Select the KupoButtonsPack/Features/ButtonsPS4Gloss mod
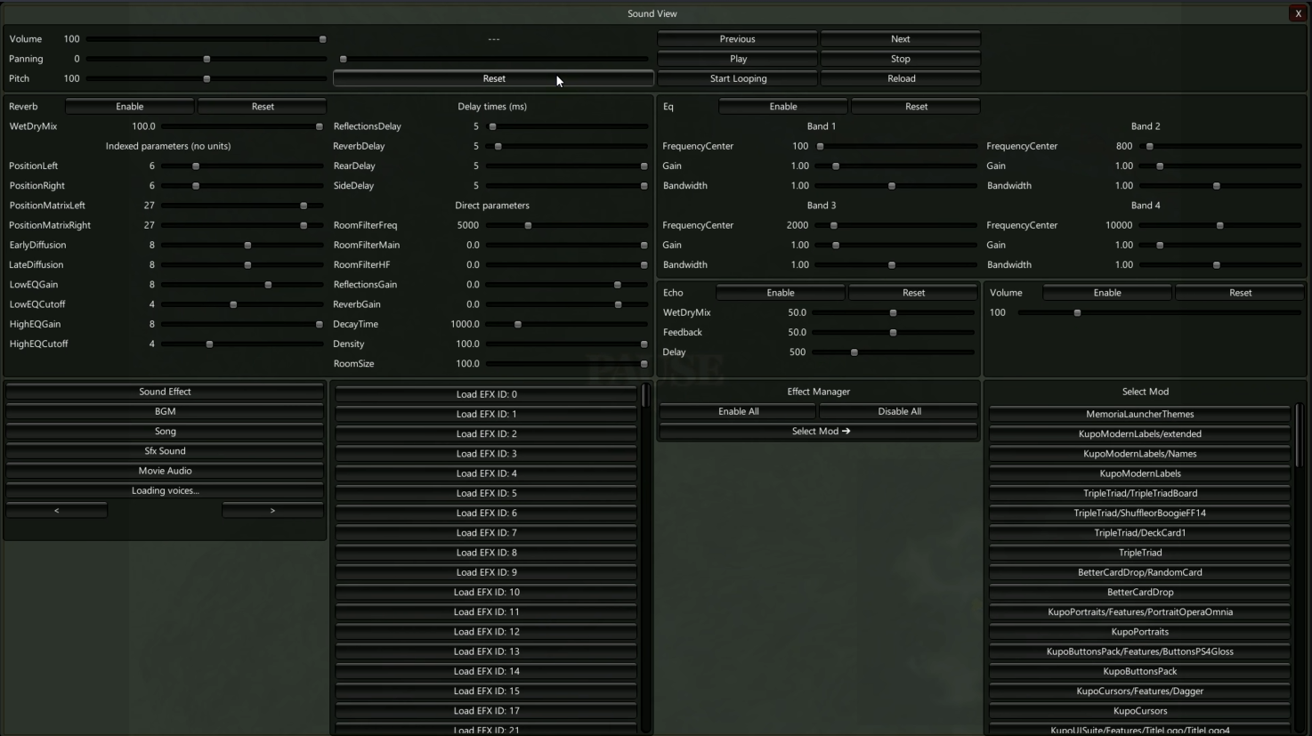Image resolution: width=1312 pixels, height=736 pixels. coord(1139,651)
